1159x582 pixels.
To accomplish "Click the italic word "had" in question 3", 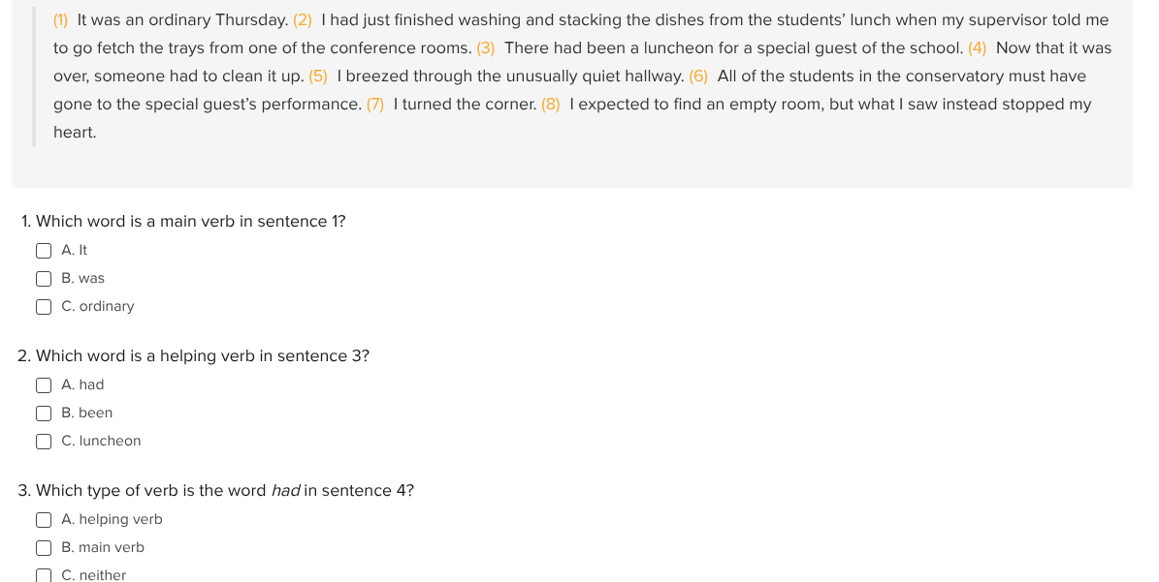I will 285,491.
